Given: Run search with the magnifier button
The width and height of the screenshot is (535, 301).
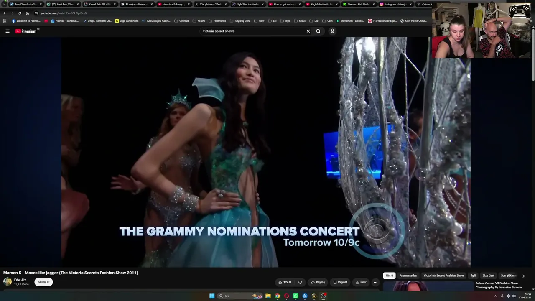Looking at the screenshot, I should pyautogui.click(x=318, y=31).
